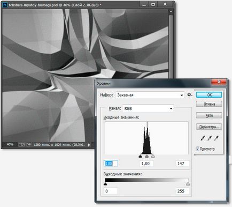
Task: Click the export share icon in status bar
Action: click(x=29, y=144)
